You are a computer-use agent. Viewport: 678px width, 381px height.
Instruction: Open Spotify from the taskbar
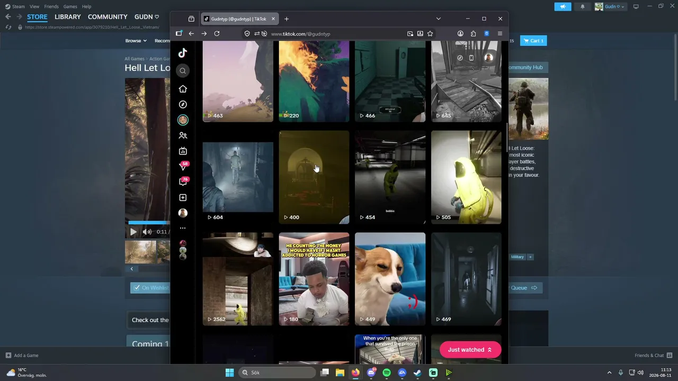[x=387, y=373]
